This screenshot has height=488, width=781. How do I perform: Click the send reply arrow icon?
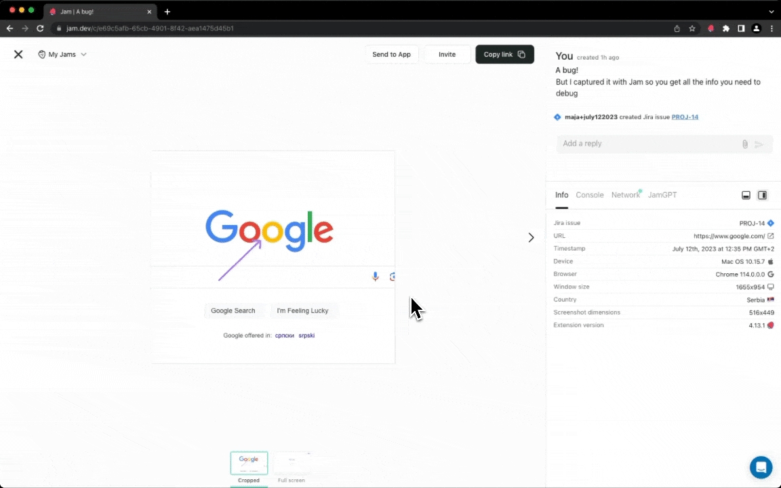pos(759,144)
